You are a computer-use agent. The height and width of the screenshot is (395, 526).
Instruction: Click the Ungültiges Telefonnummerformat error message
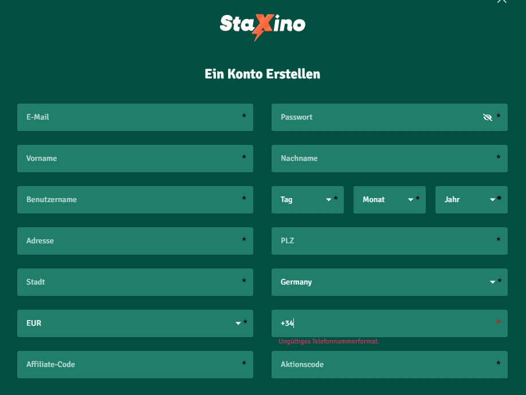[x=329, y=341]
